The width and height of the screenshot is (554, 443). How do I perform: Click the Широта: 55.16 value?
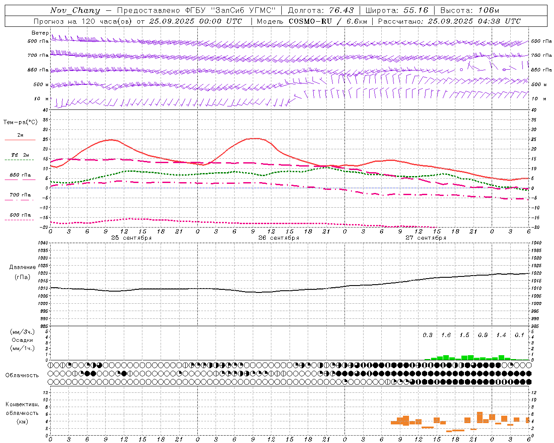click(397, 10)
